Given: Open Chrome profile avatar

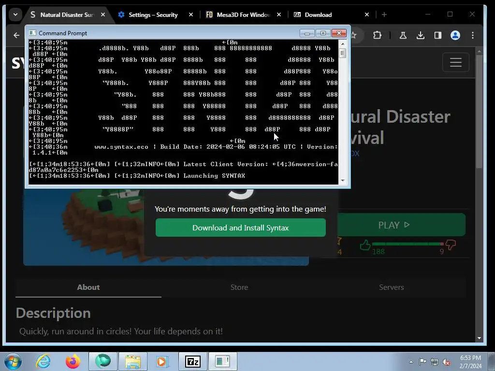Looking at the screenshot, I should tap(455, 35).
